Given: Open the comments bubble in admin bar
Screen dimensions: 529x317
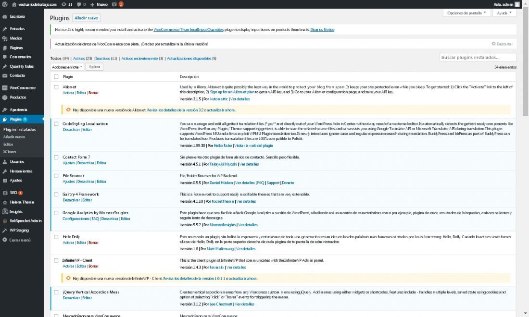Looking at the screenshot, I should click(79, 4).
